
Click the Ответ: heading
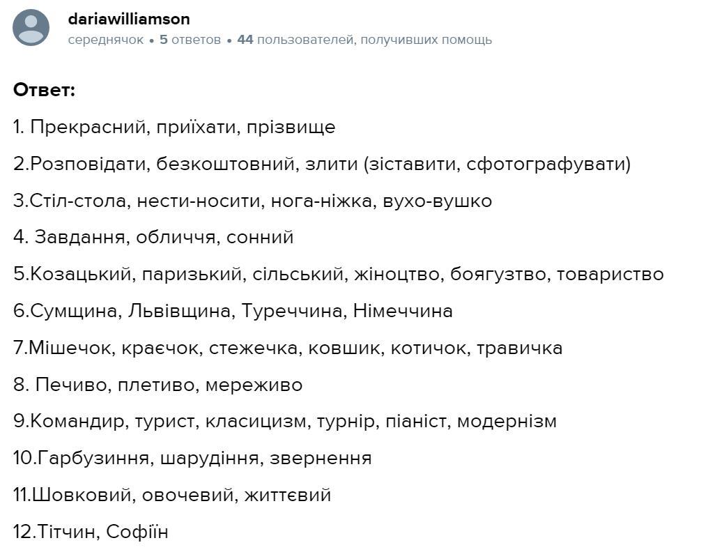pos(44,90)
